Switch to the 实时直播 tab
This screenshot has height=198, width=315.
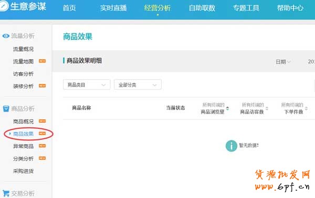click(x=113, y=8)
